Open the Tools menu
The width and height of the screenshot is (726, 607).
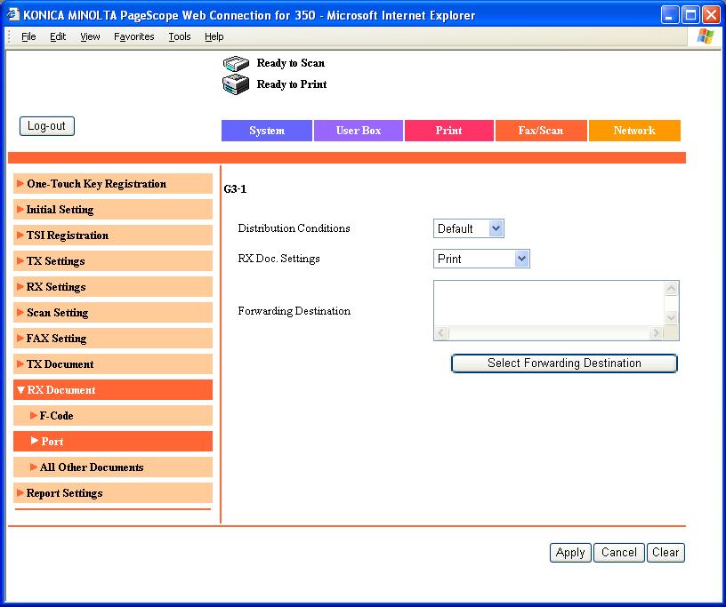tap(180, 36)
